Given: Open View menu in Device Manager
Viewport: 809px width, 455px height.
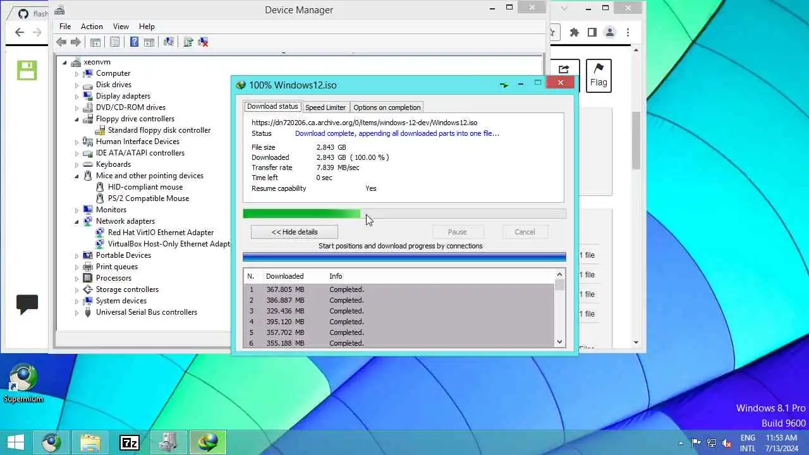Looking at the screenshot, I should (121, 27).
